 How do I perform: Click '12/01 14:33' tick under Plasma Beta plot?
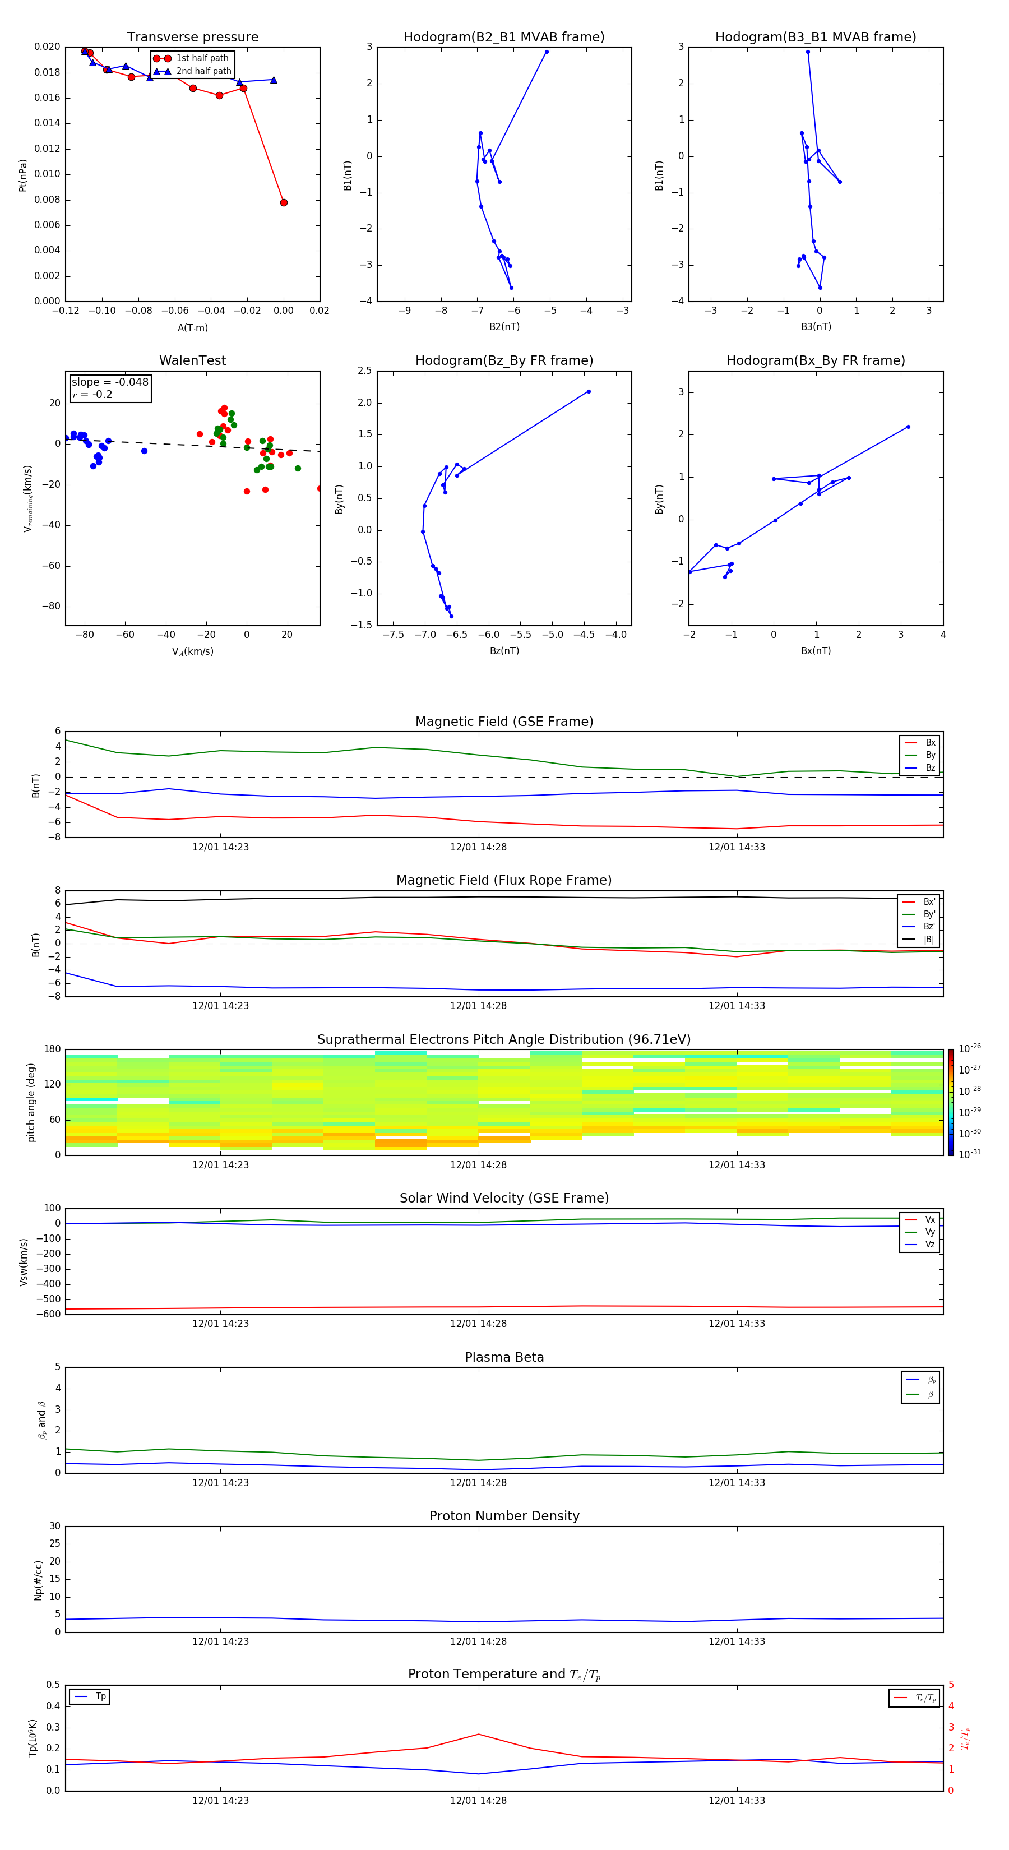(737, 1482)
